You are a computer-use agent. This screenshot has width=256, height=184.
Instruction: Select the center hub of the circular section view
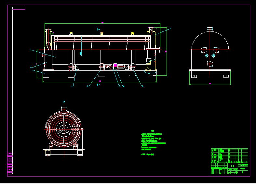point(64,130)
